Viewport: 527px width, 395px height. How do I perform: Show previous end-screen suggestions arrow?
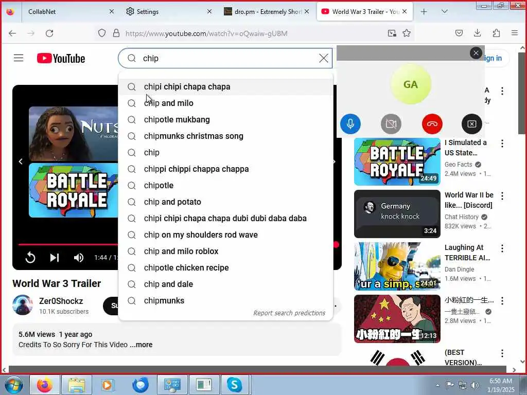(x=21, y=161)
